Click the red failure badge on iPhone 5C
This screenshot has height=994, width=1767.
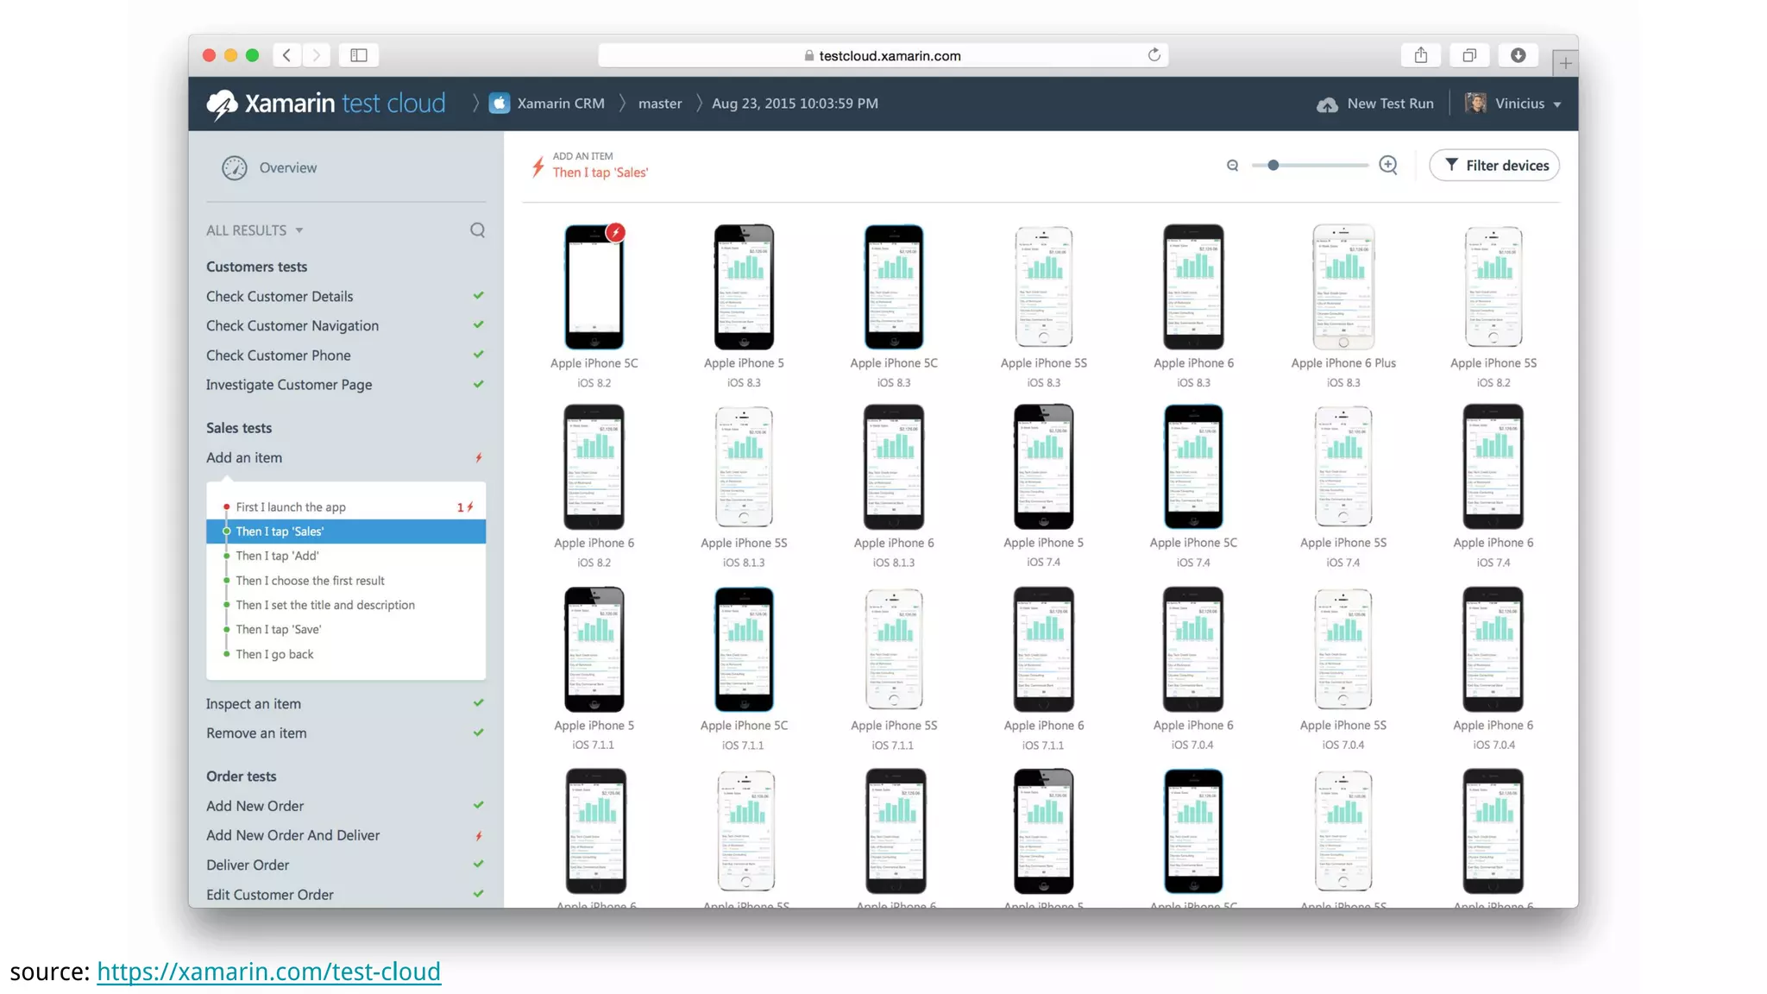pyautogui.click(x=615, y=232)
